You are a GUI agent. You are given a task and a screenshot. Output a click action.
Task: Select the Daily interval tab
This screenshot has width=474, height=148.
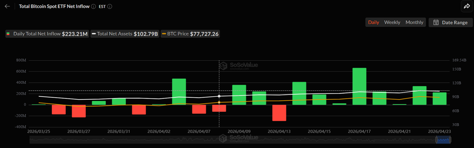tap(373, 22)
